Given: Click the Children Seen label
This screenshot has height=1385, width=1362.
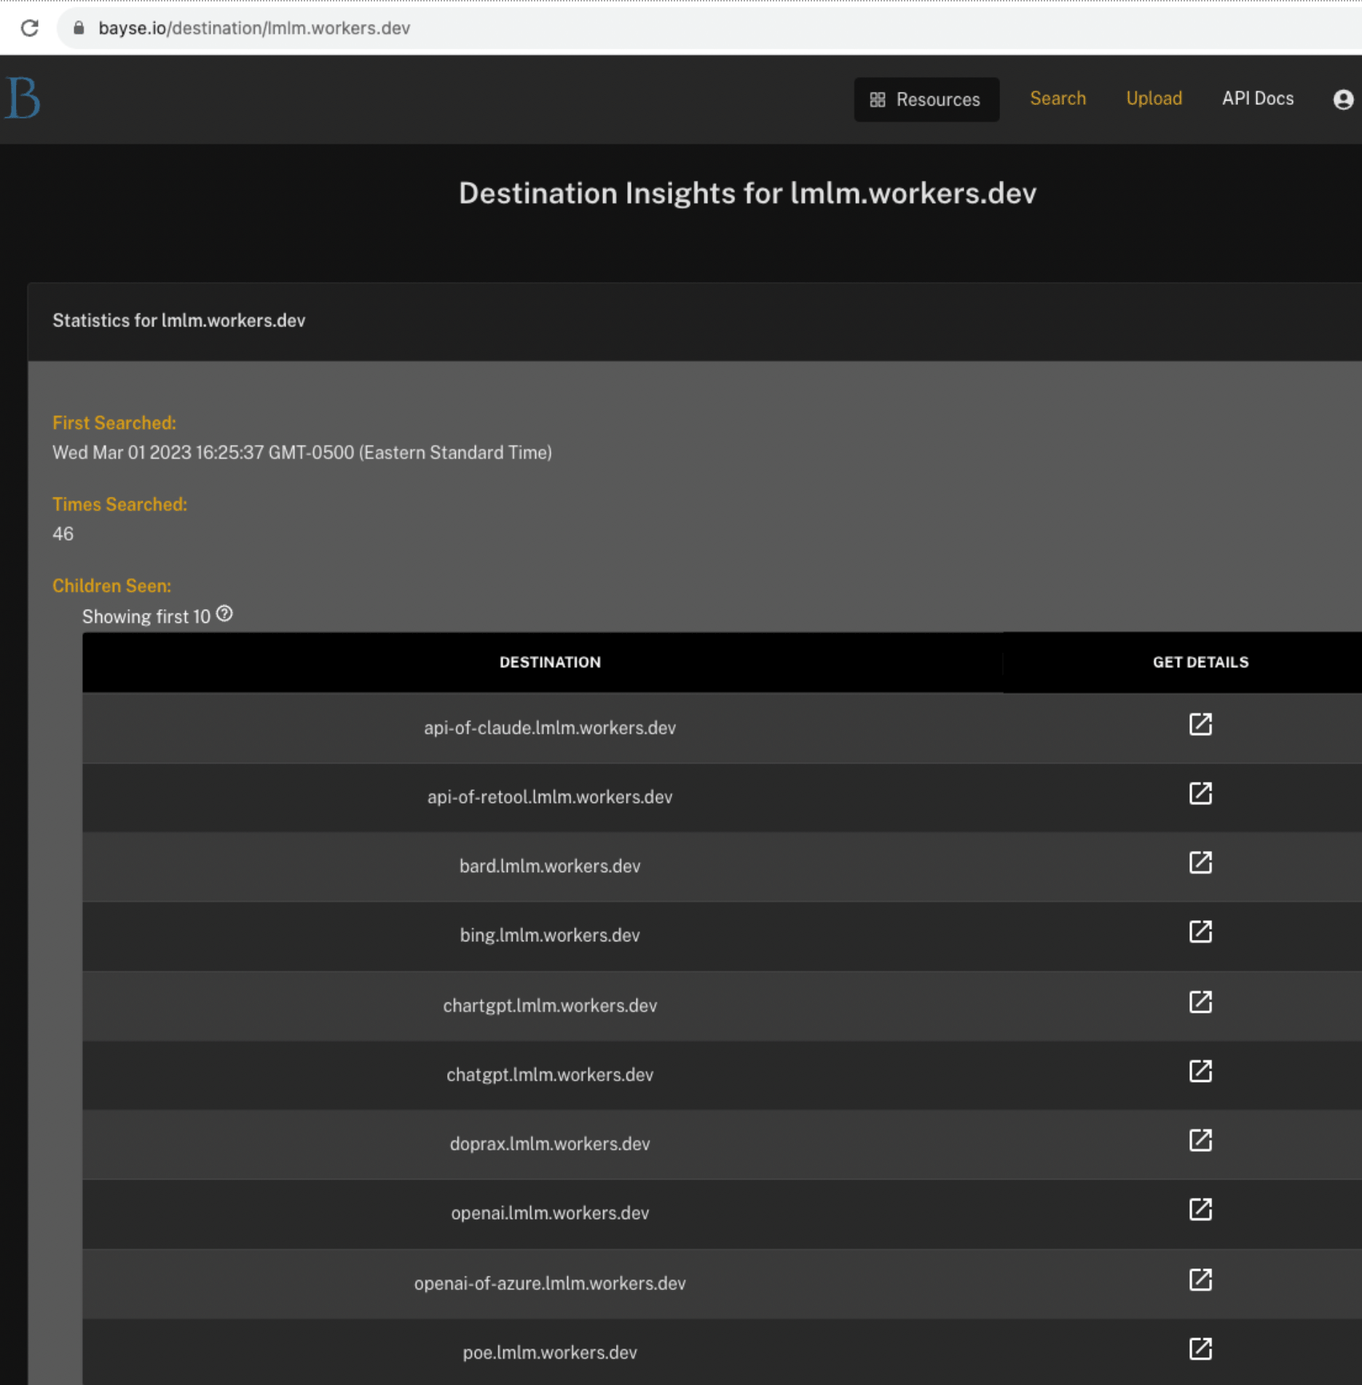Looking at the screenshot, I should point(111,586).
